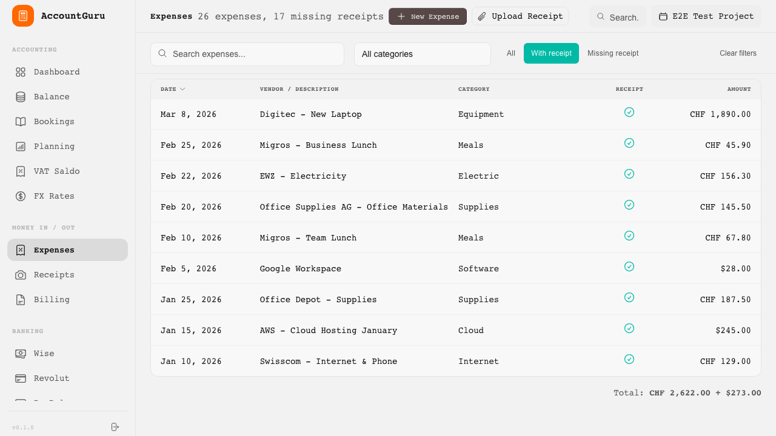This screenshot has width=776, height=436.
Task: Click the Search expenses input field
Action: click(253, 54)
